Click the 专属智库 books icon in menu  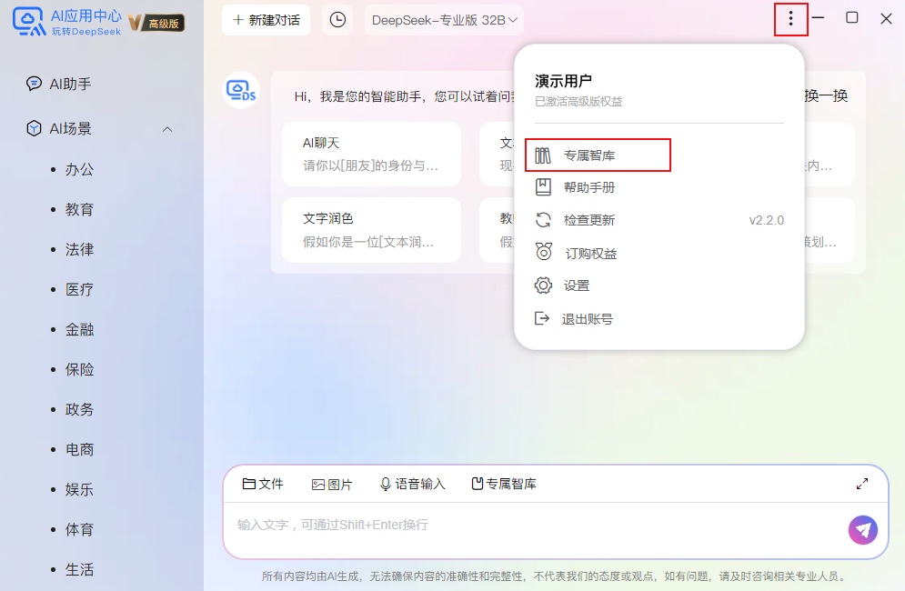point(542,155)
